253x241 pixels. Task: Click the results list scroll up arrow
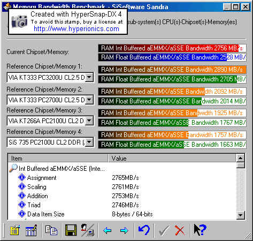(x=241, y=158)
